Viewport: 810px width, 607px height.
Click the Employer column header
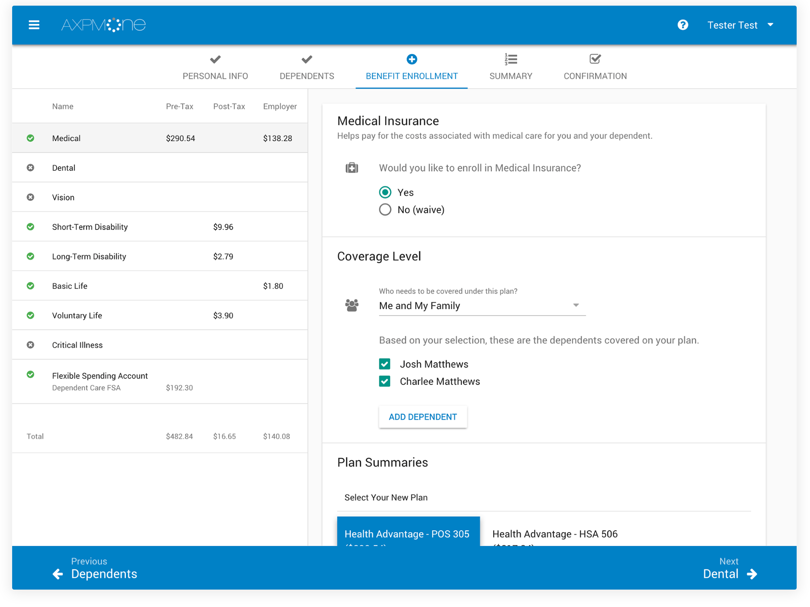click(280, 106)
